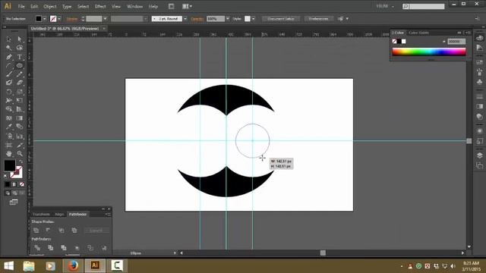Click Merge pathfinder icon
The width and height of the screenshot is (486, 273).
(x=64, y=248)
